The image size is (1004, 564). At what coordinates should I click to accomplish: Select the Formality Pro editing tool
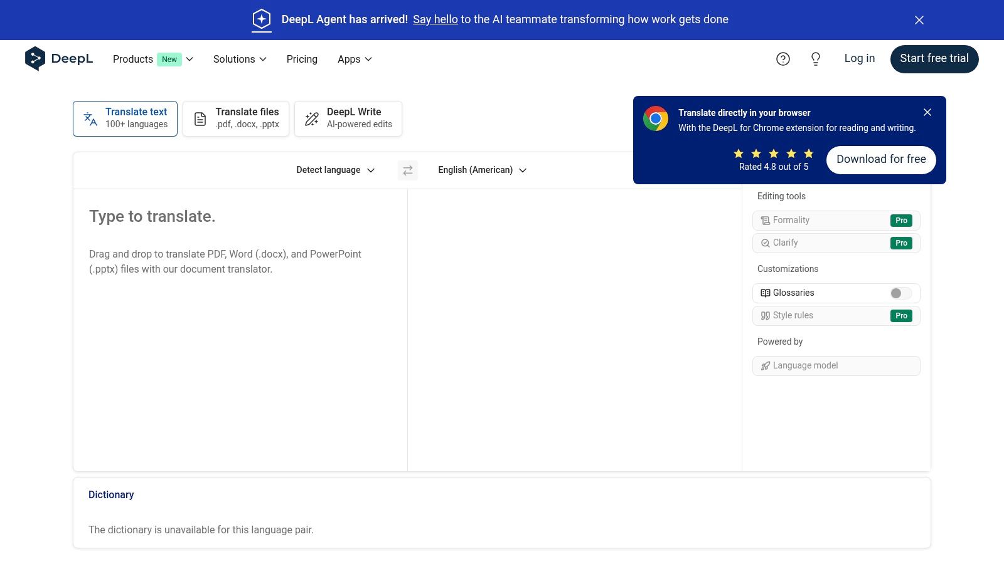[835, 221]
